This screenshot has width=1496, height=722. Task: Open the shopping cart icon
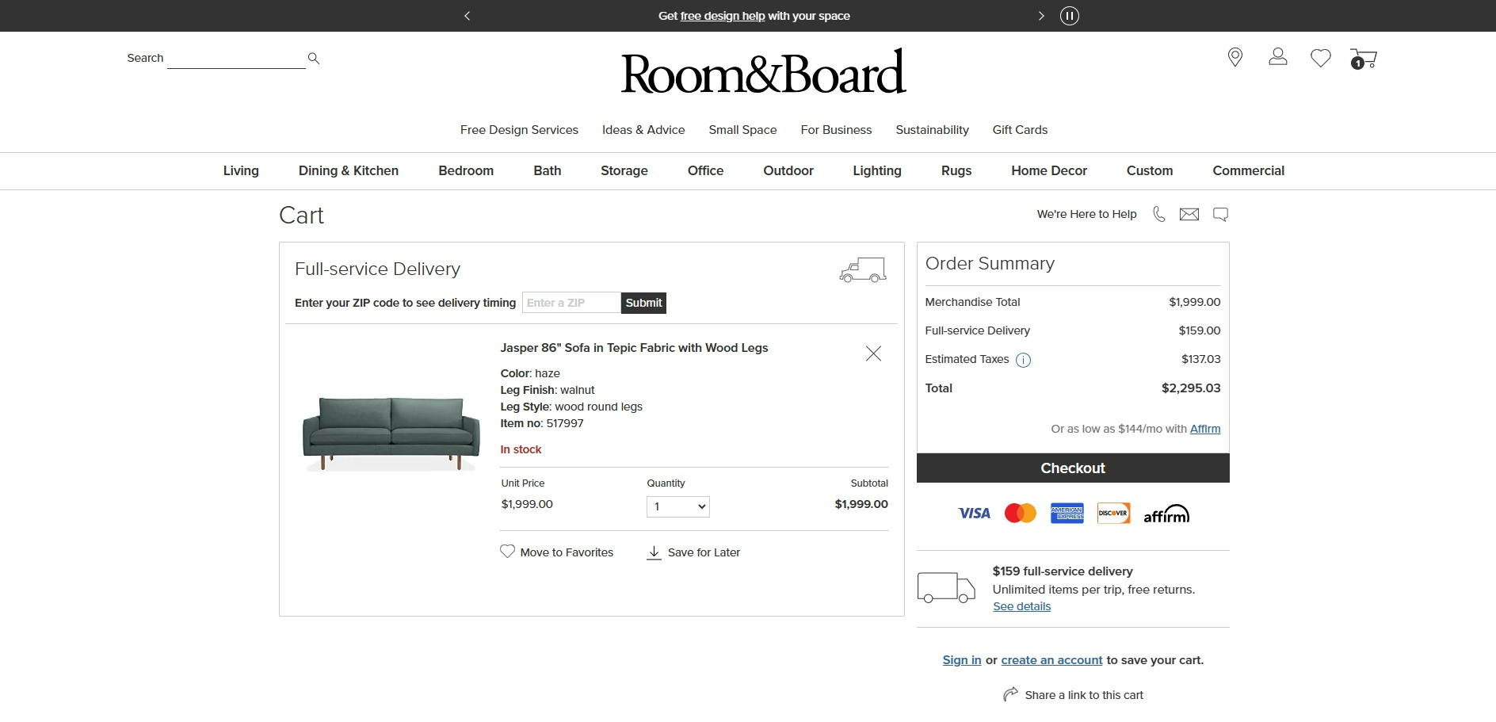pos(1363,57)
